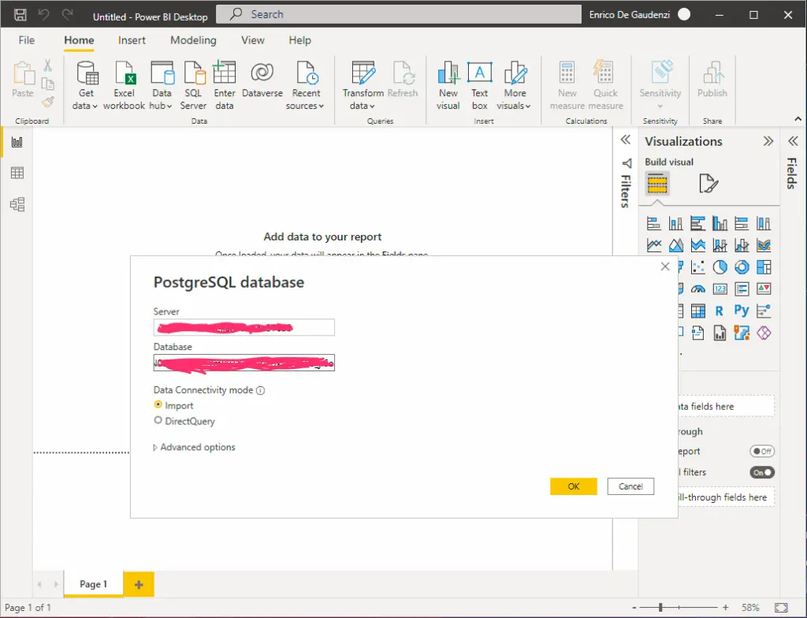Open Data view in left sidebar
The height and width of the screenshot is (618, 807).
(17, 173)
